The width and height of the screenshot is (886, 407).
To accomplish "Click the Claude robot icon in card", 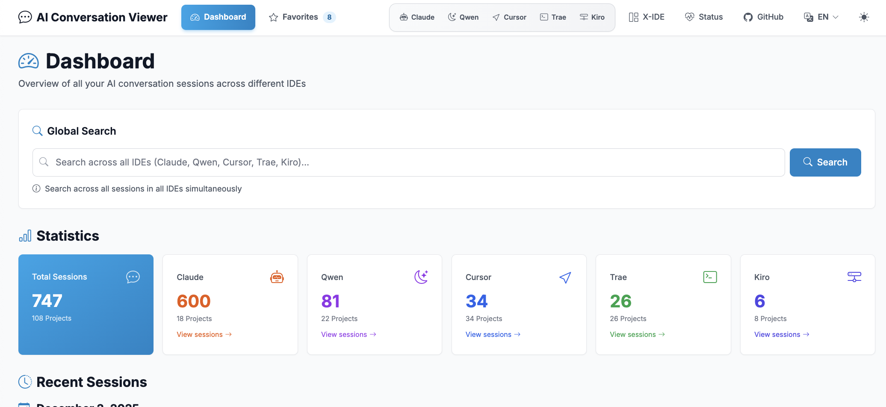I will (277, 277).
